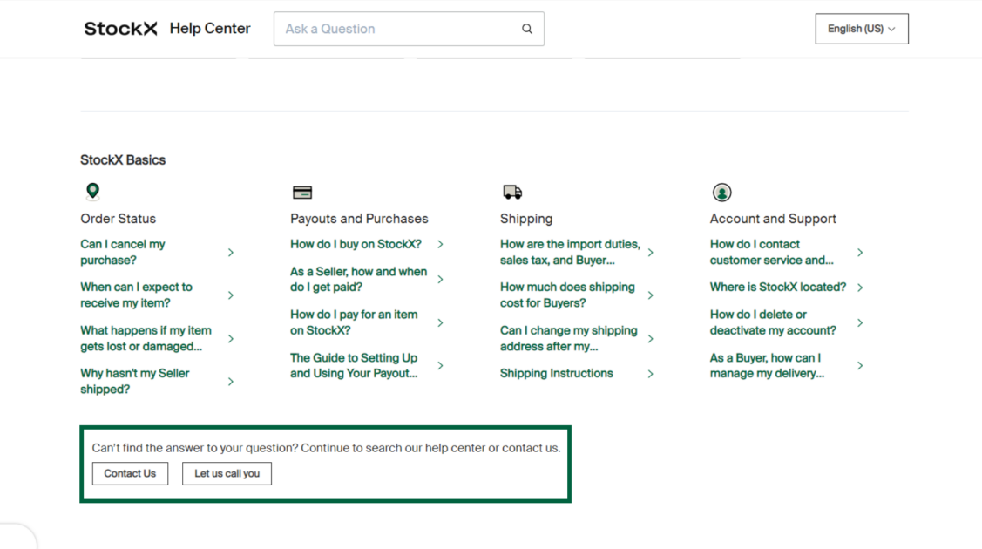Click the Order Status location pin icon
The image size is (982, 549).
[92, 192]
